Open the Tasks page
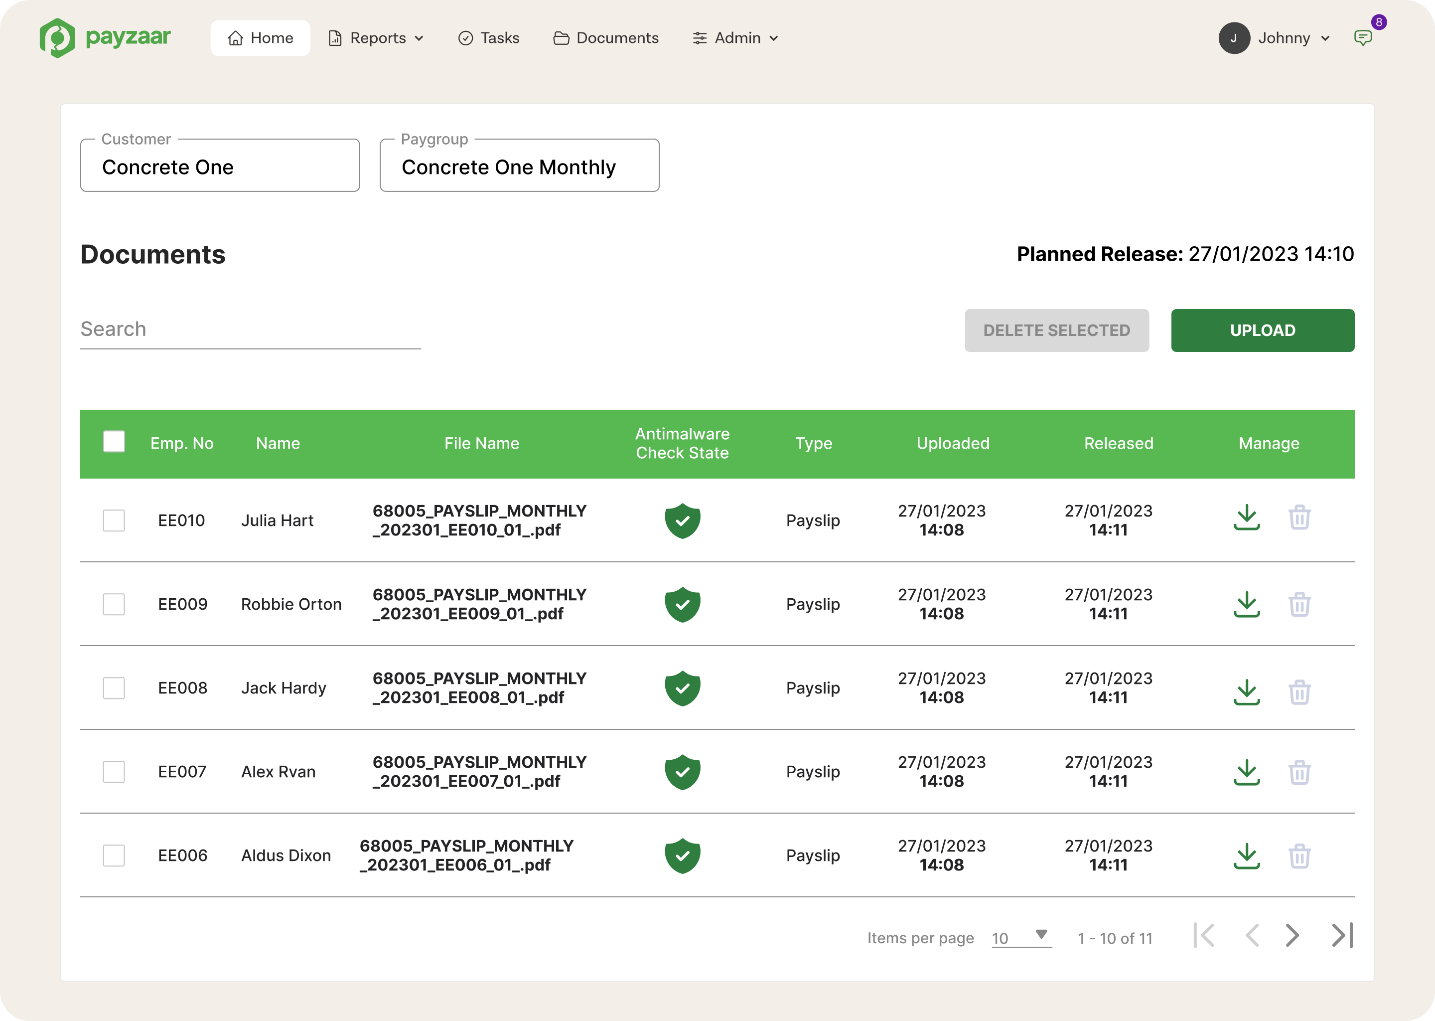 pyautogui.click(x=489, y=38)
